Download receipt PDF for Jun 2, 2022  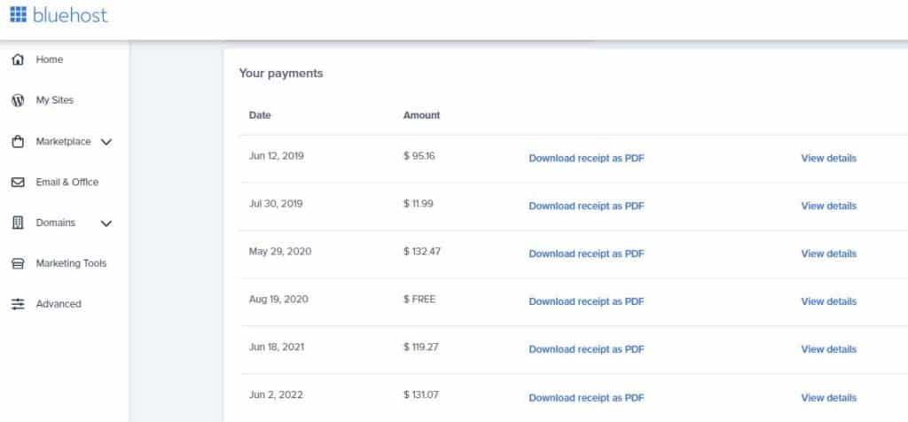[x=586, y=398]
